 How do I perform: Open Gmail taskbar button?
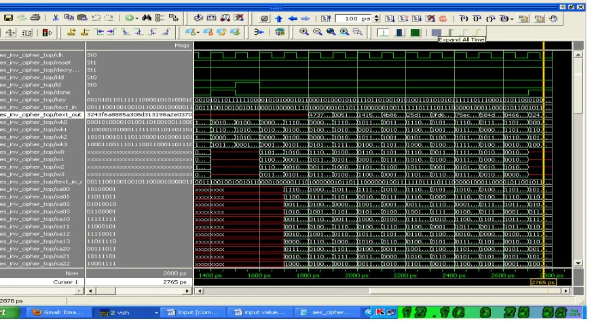pos(58,312)
